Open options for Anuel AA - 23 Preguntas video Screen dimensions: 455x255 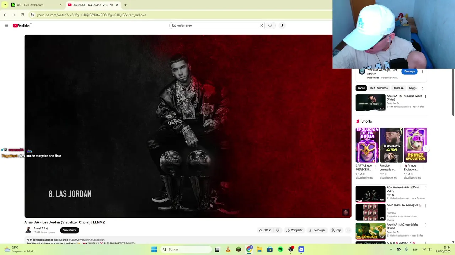(x=425, y=96)
